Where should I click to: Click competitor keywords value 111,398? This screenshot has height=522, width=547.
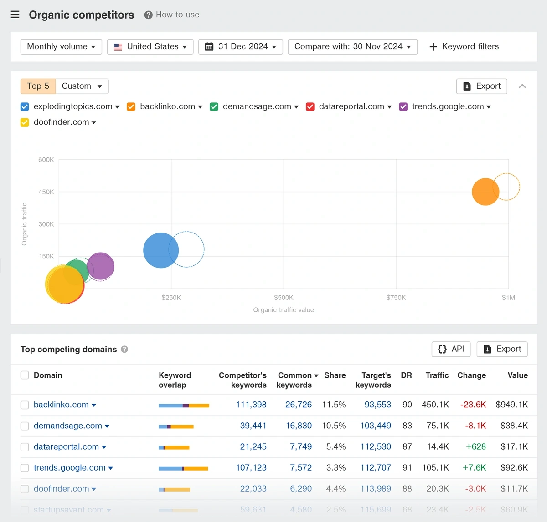point(251,405)
